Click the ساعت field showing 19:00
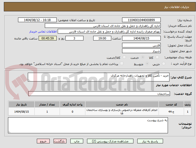Image resolution: width=196 pixels, height=148 pixels. point(102,38)
